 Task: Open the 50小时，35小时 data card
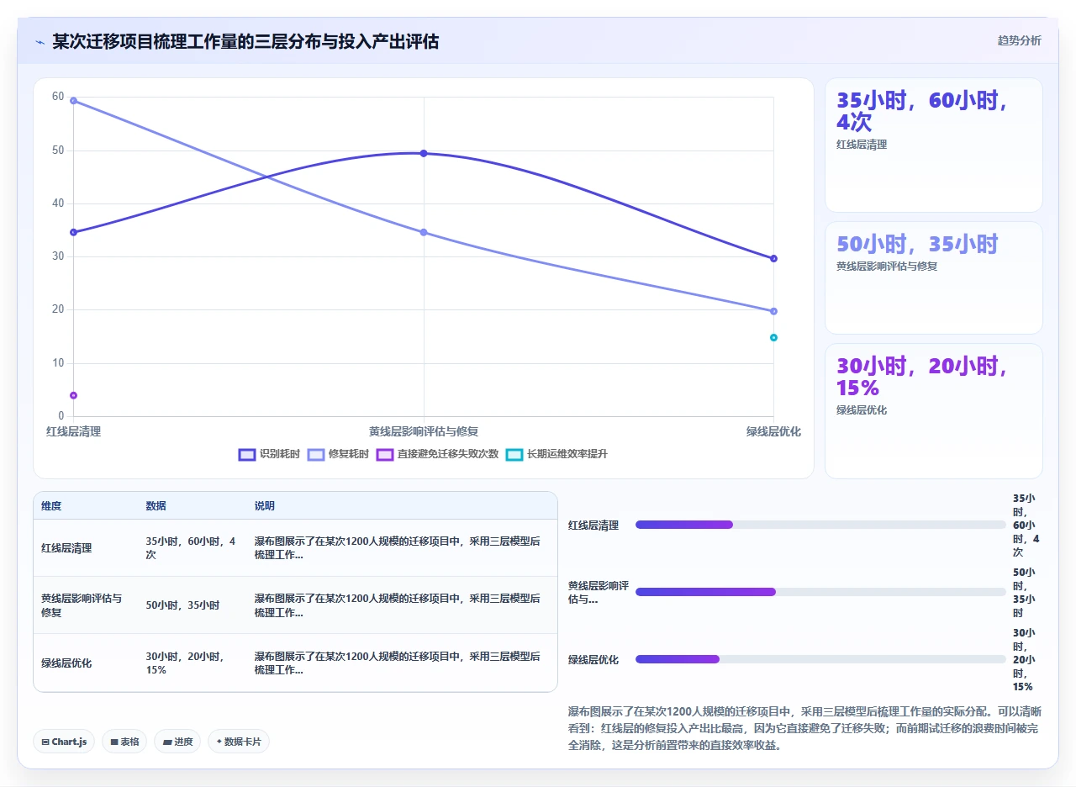(933, 278)
